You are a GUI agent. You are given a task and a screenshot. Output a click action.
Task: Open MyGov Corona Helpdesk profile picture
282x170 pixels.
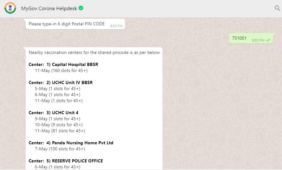[10, 8]
